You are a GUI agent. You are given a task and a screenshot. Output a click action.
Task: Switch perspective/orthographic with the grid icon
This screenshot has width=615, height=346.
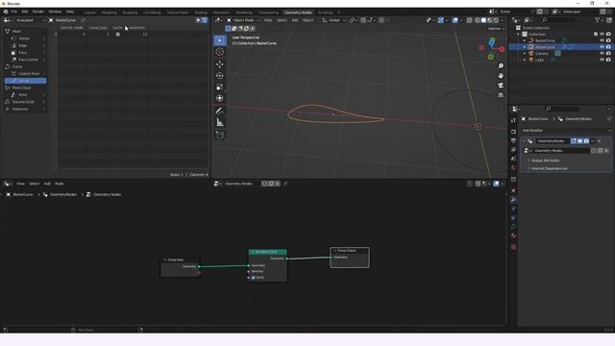[501, 95]
